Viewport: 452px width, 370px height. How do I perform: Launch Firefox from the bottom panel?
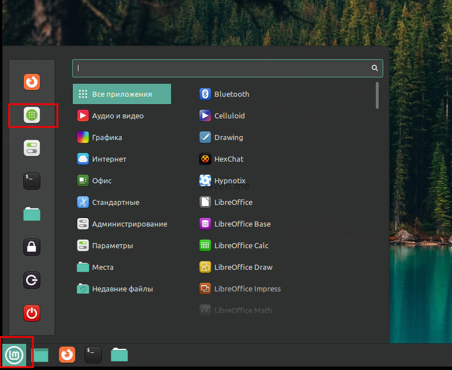(67, 355)
